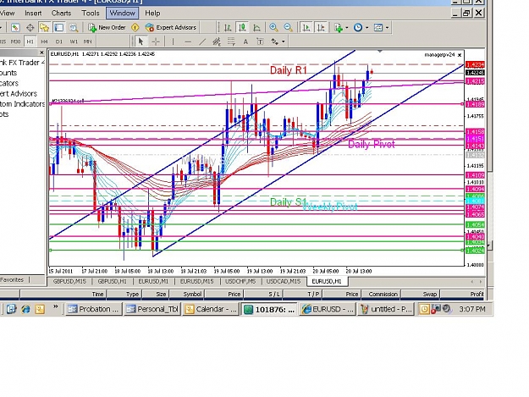Viewport: 529px width, 397px height.
Task: Toggle the Expert Advisors button
Action: pyautogui.click(x=171, y=28)
